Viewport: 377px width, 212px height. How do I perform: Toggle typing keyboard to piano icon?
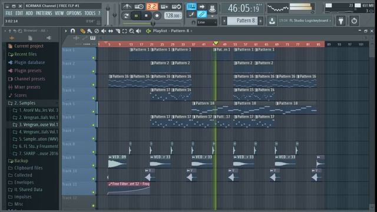click(191, 6)
